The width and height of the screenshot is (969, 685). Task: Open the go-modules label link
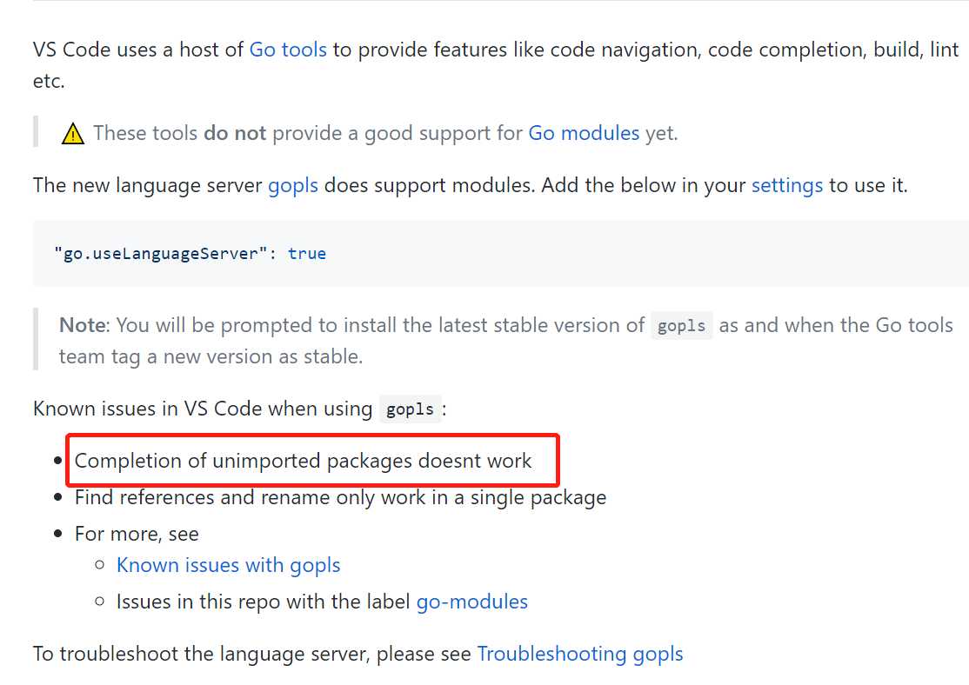coord(472,602)
